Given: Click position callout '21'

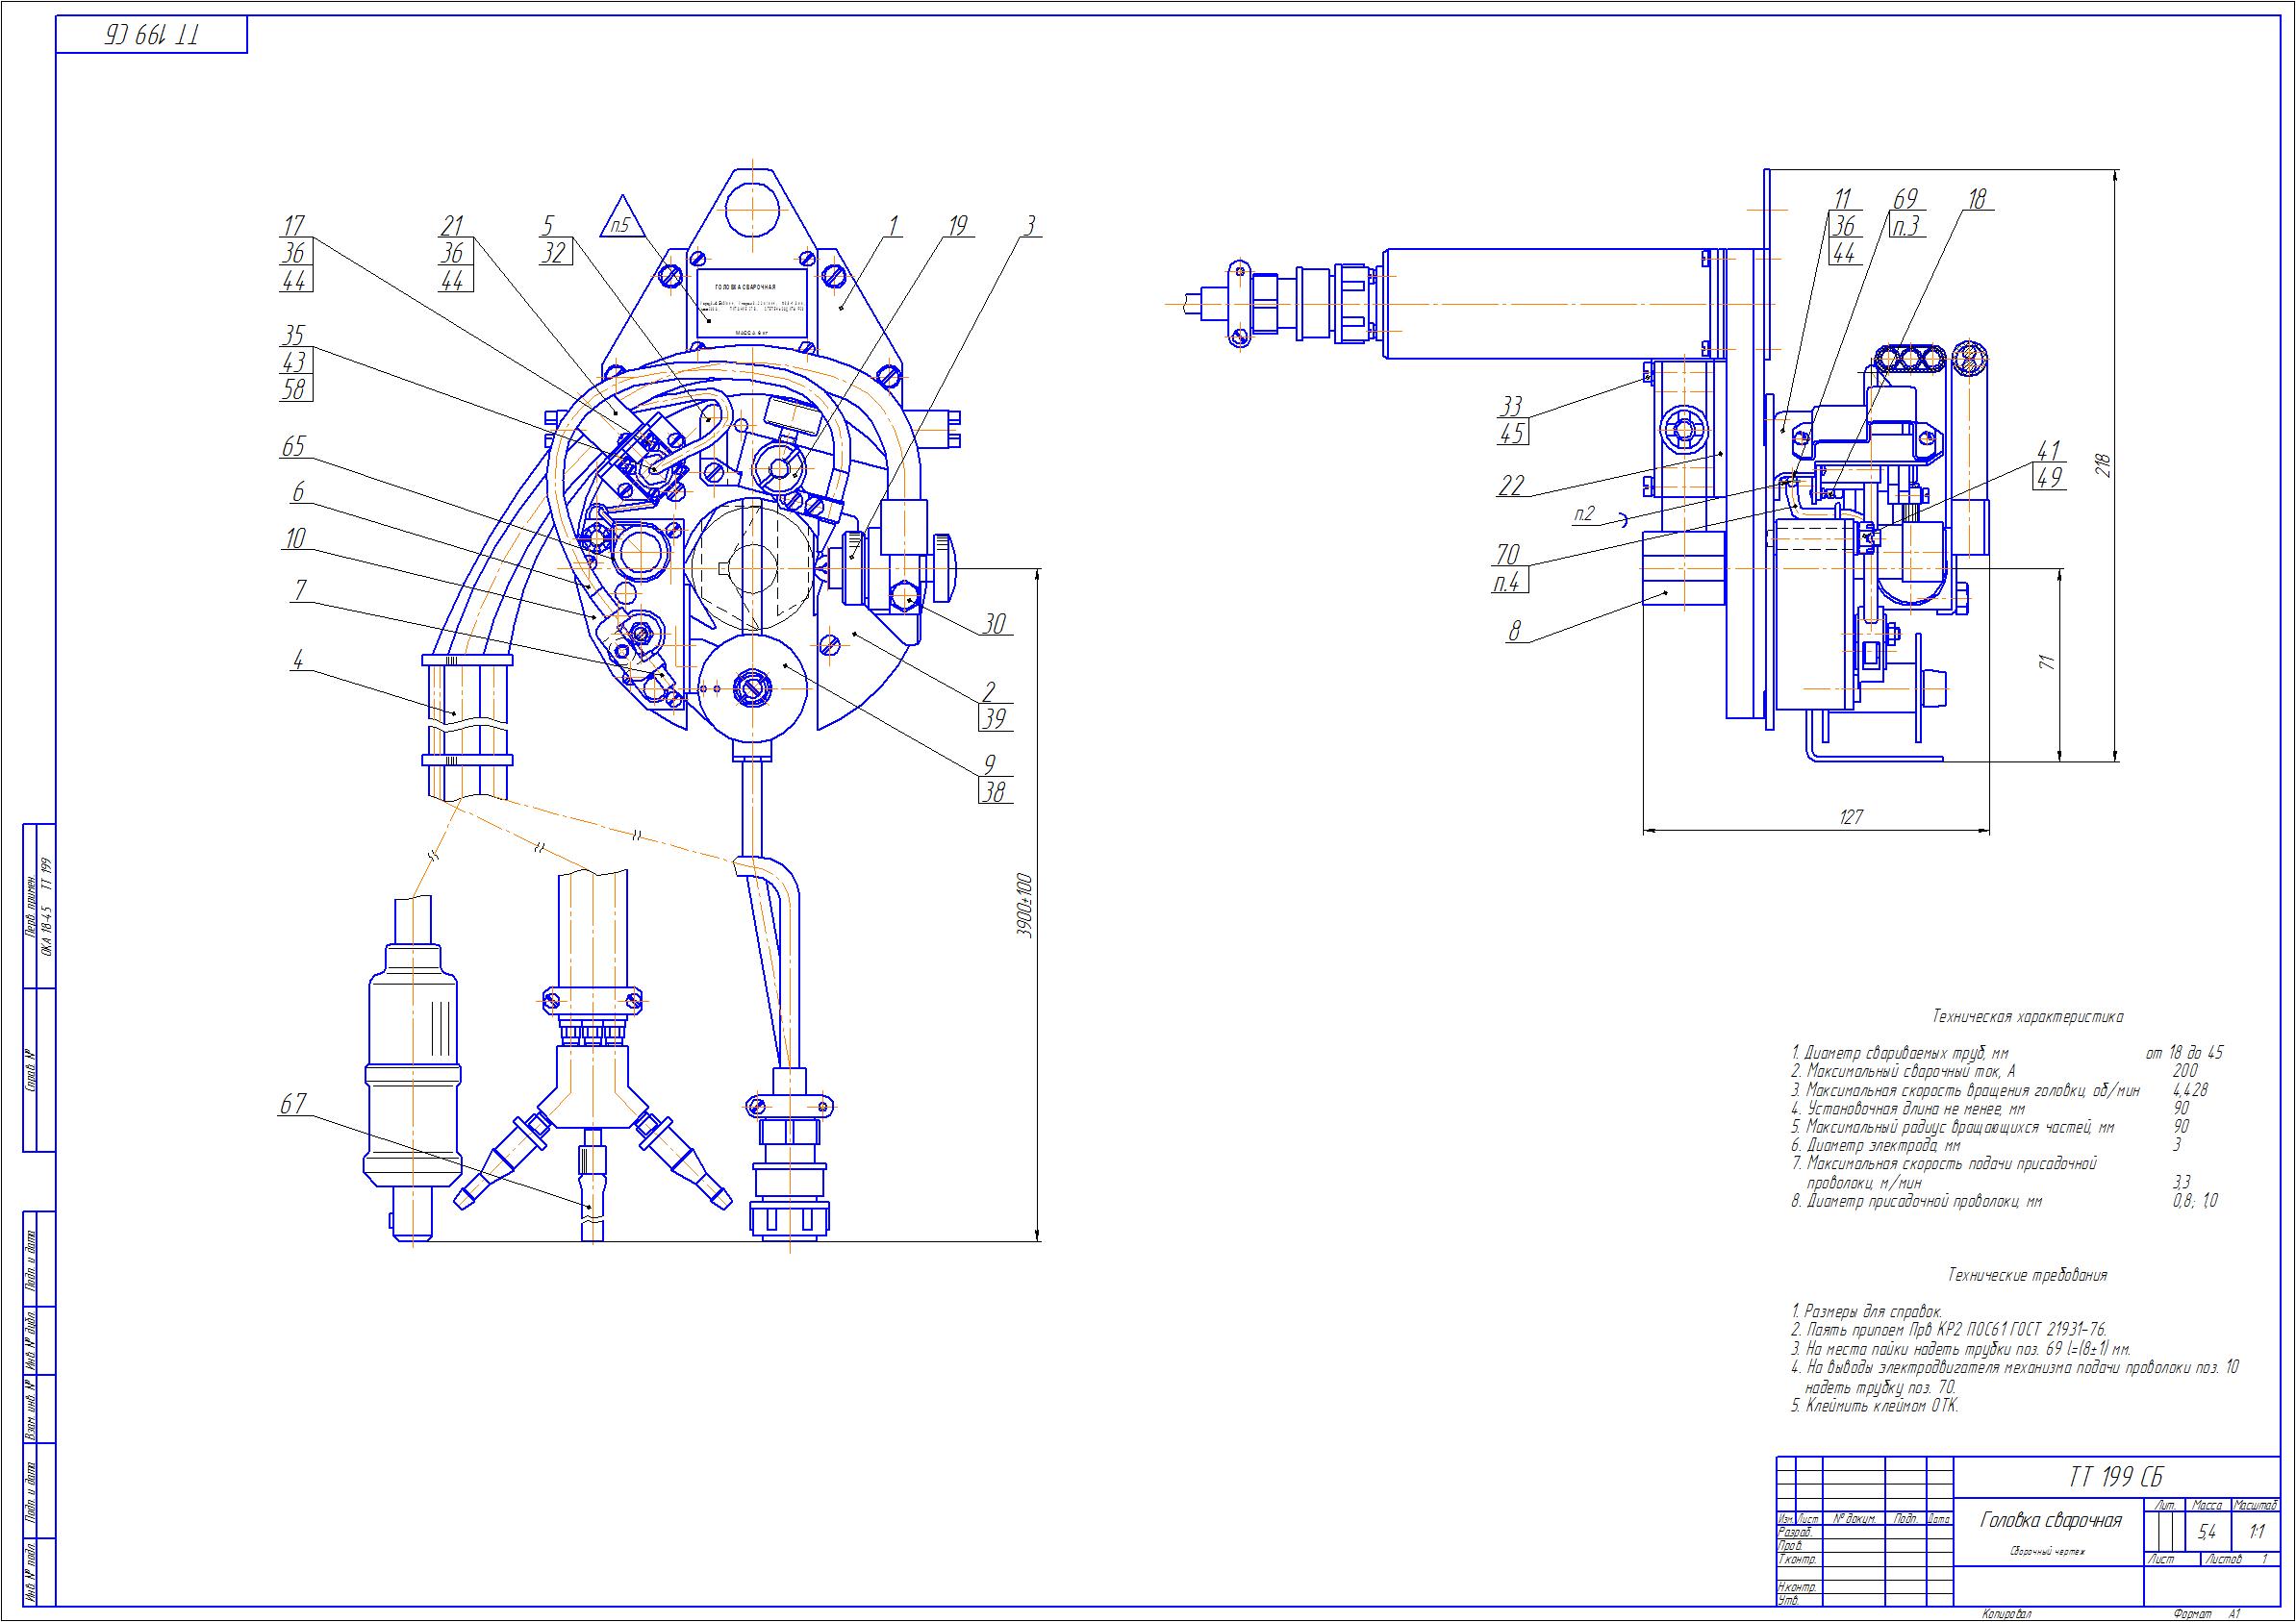Looking at the screenshot, I should (x=454, y=226).
